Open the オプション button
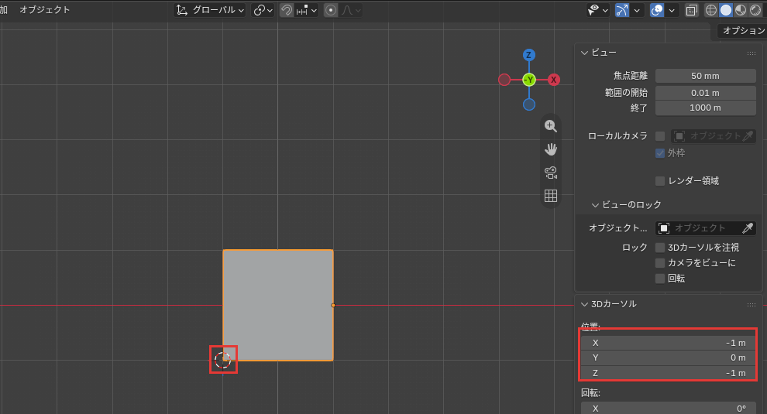767x414 pixels. point(743,31)
